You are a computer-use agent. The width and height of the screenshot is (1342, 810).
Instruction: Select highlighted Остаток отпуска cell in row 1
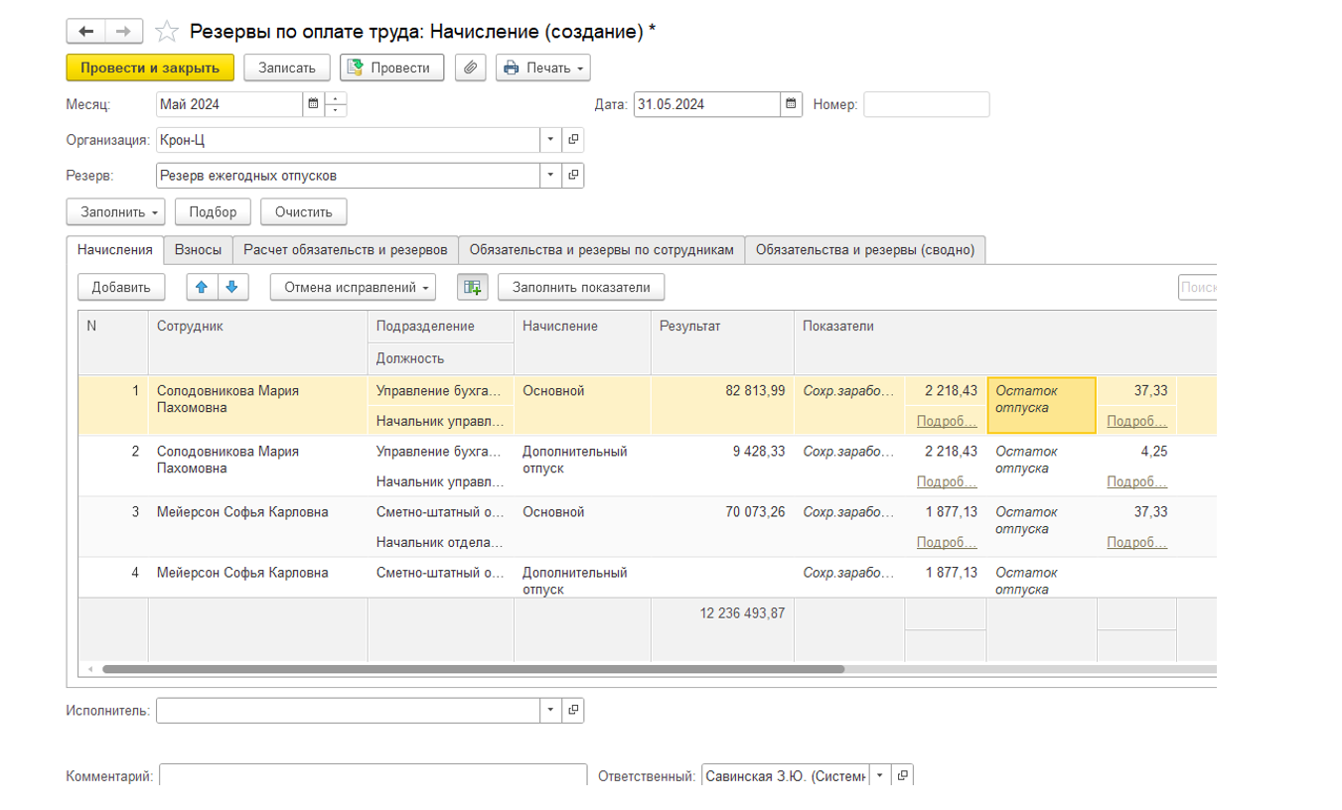[x=1041, y=405]
